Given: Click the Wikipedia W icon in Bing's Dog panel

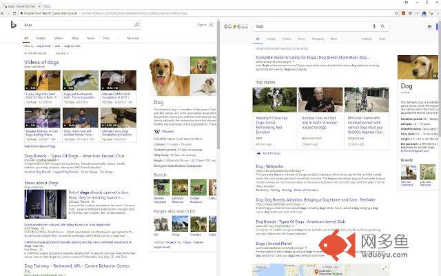Looking at the screenshot, I should (156, 131).
